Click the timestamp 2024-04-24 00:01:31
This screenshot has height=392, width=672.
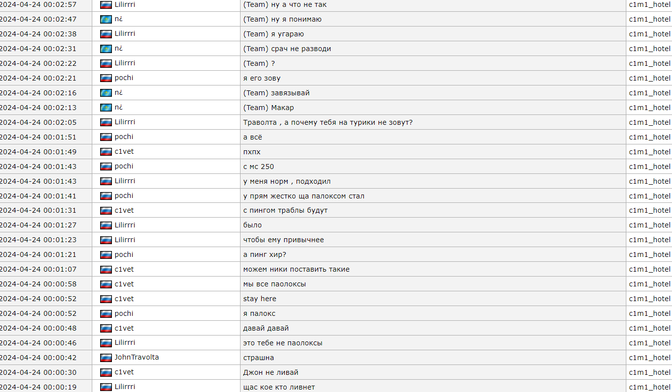[x=38, y=210]
